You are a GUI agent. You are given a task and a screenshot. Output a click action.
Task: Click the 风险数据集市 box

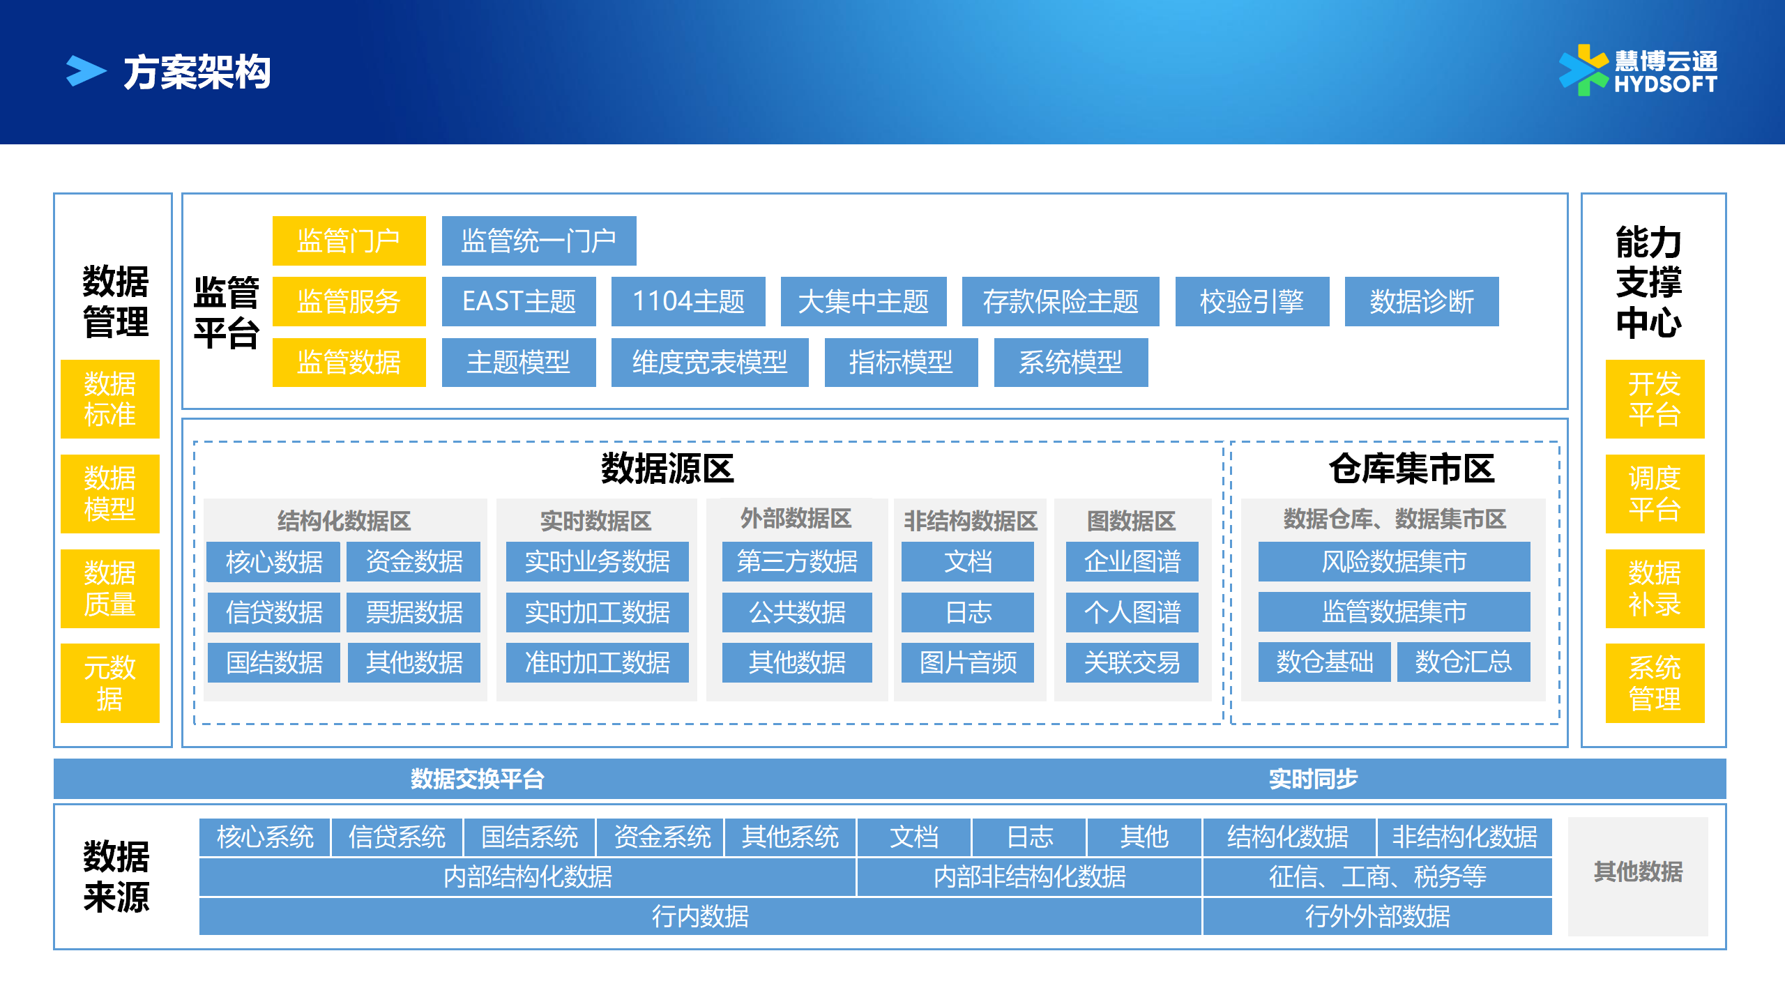(1393, 561)
